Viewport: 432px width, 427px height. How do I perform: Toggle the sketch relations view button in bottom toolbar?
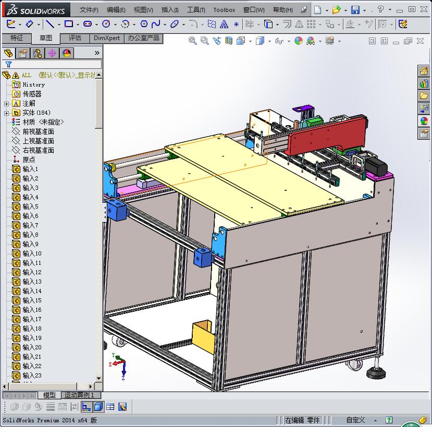[x=86, y=407]
